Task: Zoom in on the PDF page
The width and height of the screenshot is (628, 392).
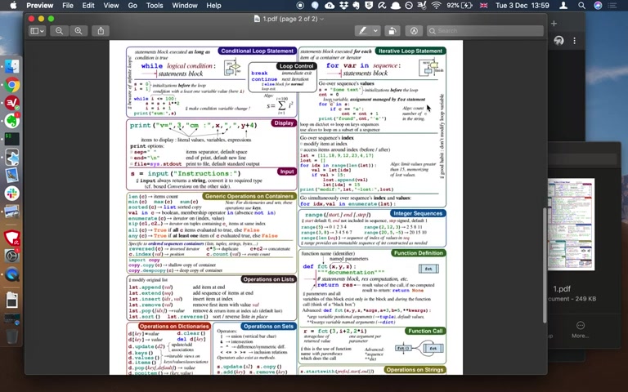Action: coord(78,31)
